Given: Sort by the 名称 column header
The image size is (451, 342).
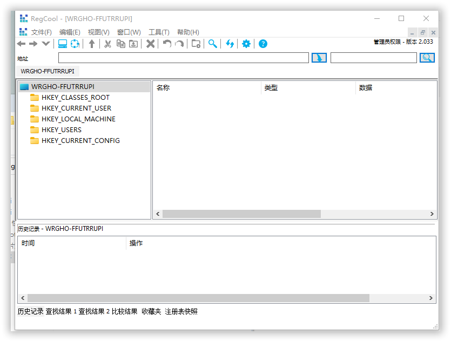Looking at the screenshot, I should (x=207, y=87).
